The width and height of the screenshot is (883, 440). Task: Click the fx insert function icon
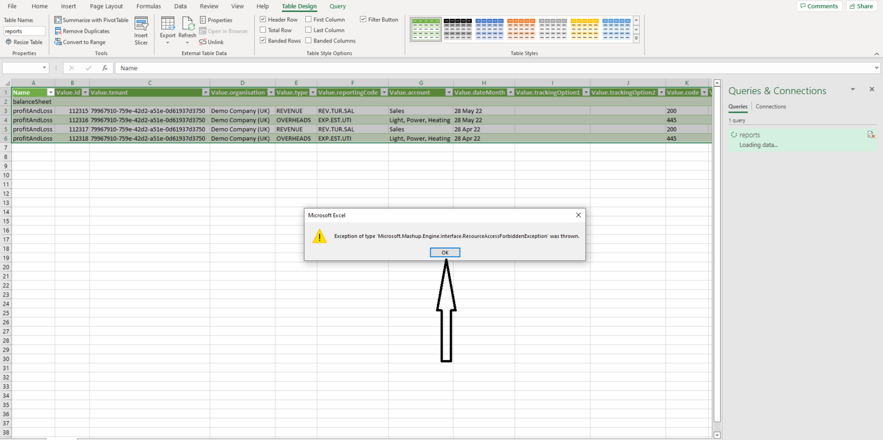[x=105, y=68]
